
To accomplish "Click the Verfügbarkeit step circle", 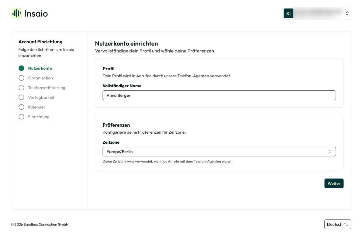I will (x=21, y=97).
